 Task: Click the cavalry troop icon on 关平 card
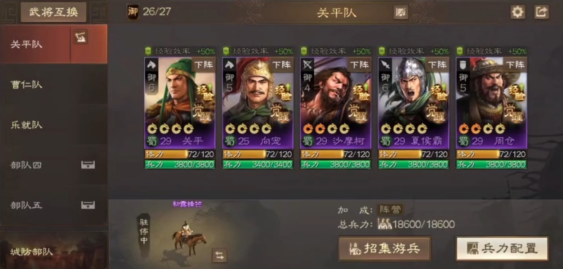(x=152, y=64)
